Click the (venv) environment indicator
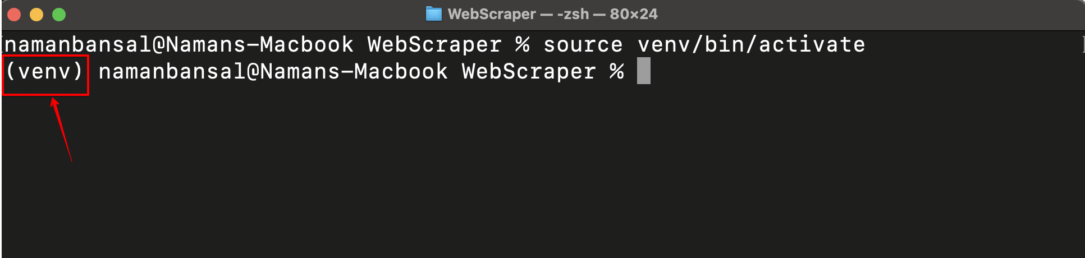 coord(45,72)
